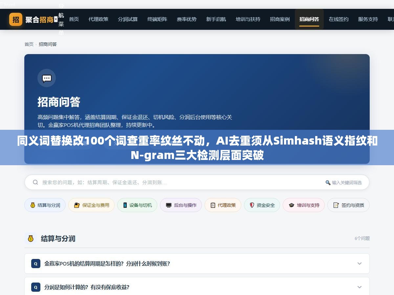Open 服务支持 nav item
The image size is (394, 295).
click(368, 19)
